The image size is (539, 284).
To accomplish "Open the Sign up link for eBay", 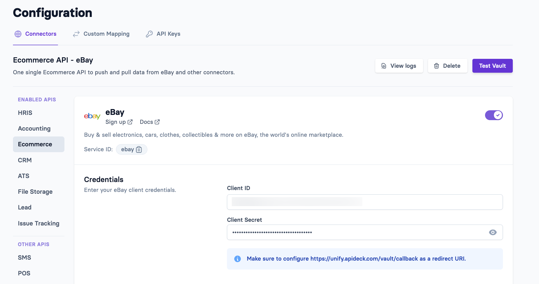I will click(119, 122).
